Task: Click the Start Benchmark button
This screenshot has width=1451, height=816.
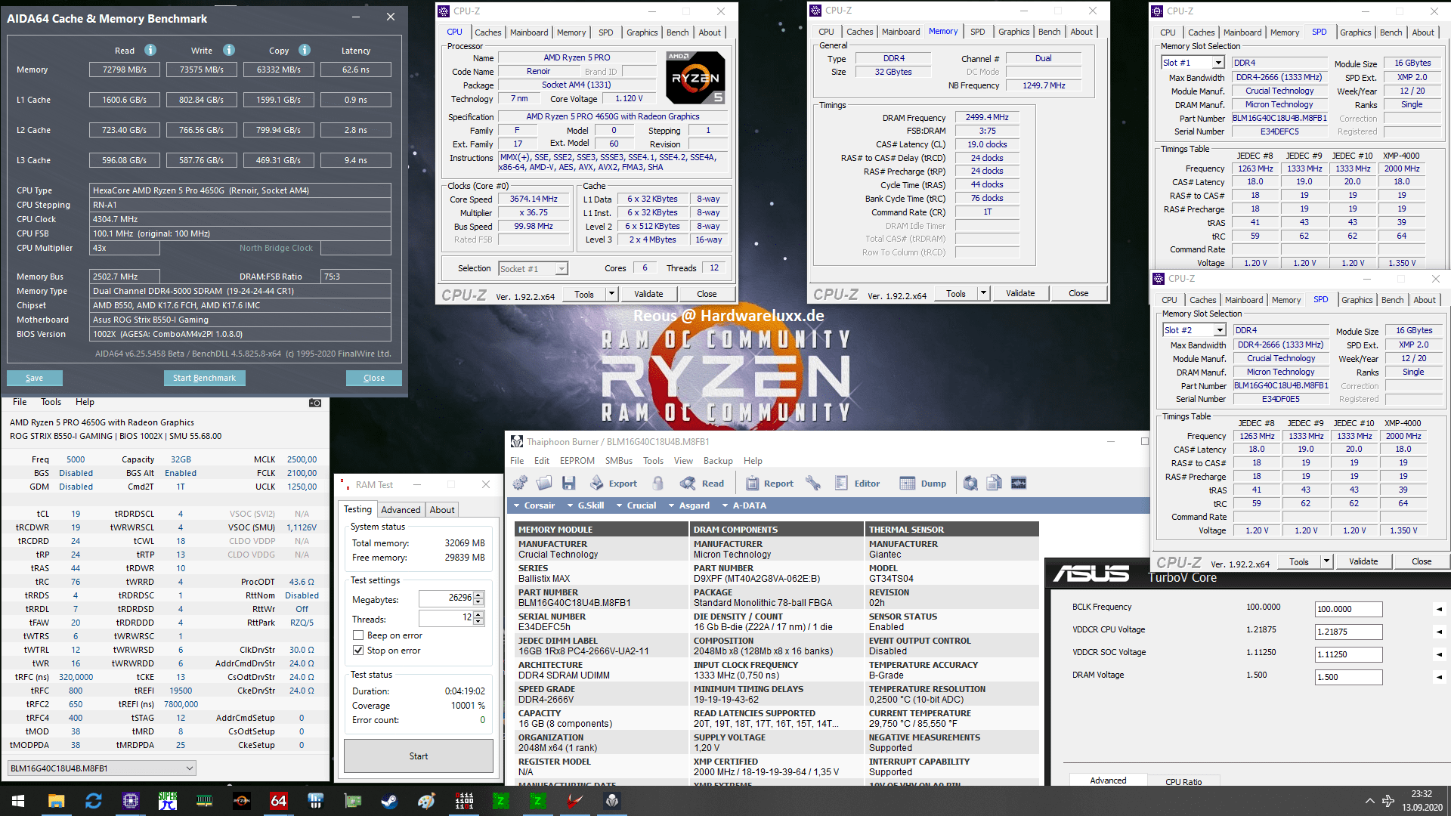Action: click(x=204, y=378)
